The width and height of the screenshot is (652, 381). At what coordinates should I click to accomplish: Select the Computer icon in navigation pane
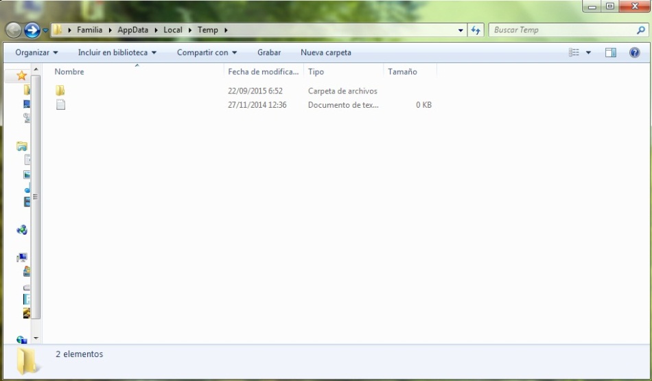point(22,257)
